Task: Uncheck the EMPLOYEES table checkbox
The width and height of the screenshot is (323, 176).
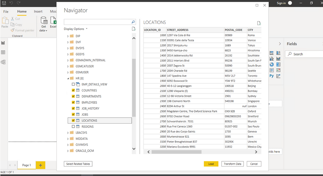Action: pos(73,102)
